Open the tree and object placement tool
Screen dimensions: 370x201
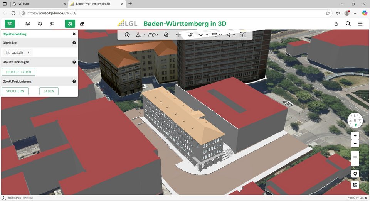coord(82,24)
